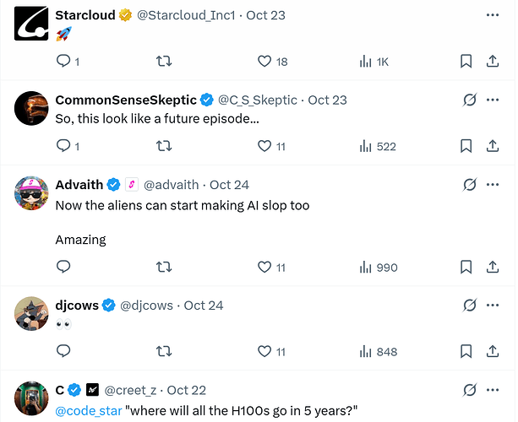Open the @Starcloud_Inc1 profile handle
518x422 pixels.
click(x=186, y=15)
